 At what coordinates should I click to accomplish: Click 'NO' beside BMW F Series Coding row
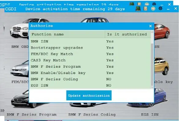(109, 79)
